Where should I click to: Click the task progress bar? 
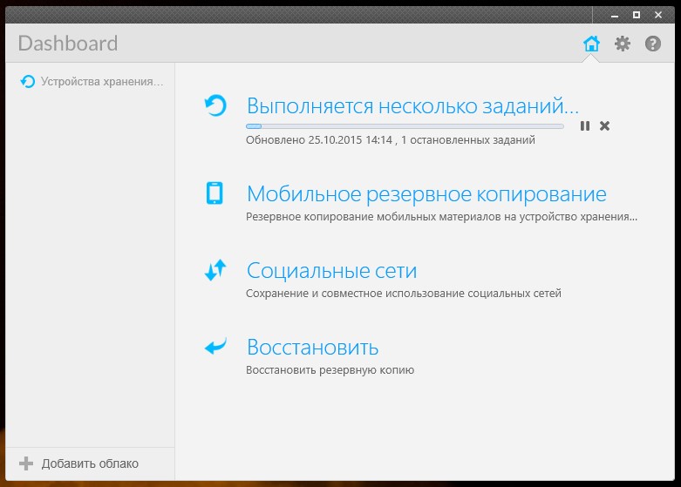tap(405, 126)
